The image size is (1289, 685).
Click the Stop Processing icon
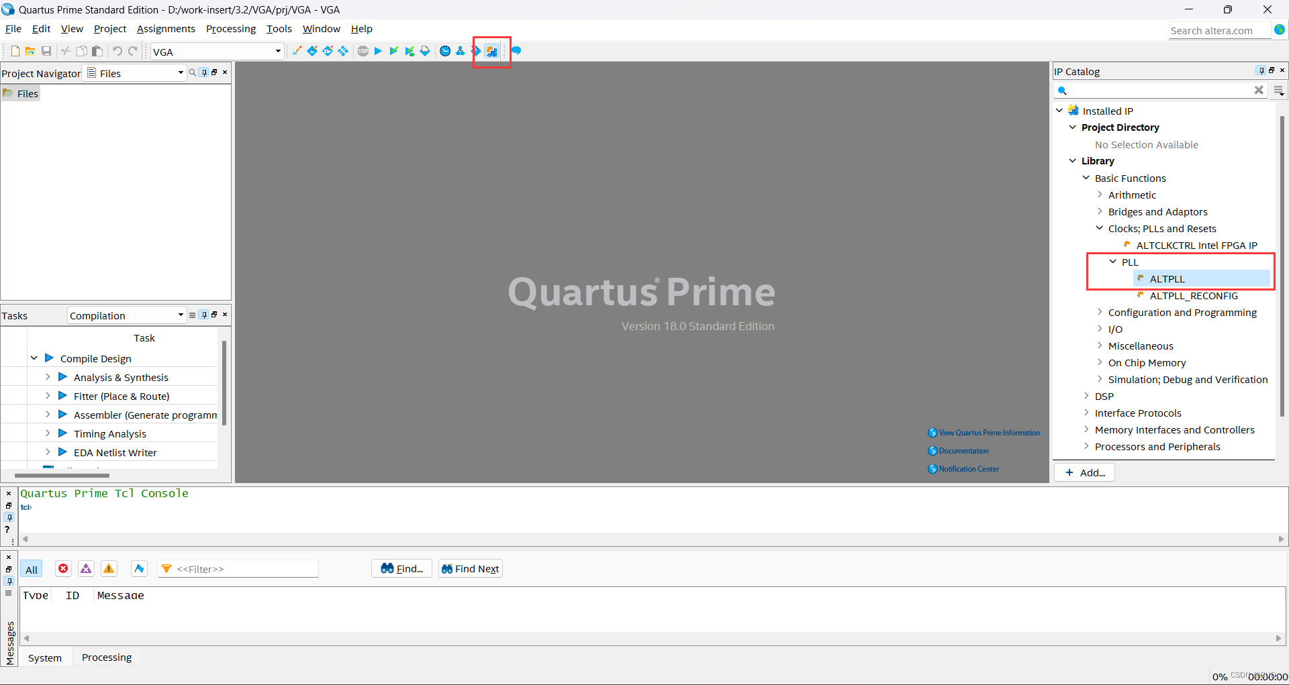click(363, 51)
